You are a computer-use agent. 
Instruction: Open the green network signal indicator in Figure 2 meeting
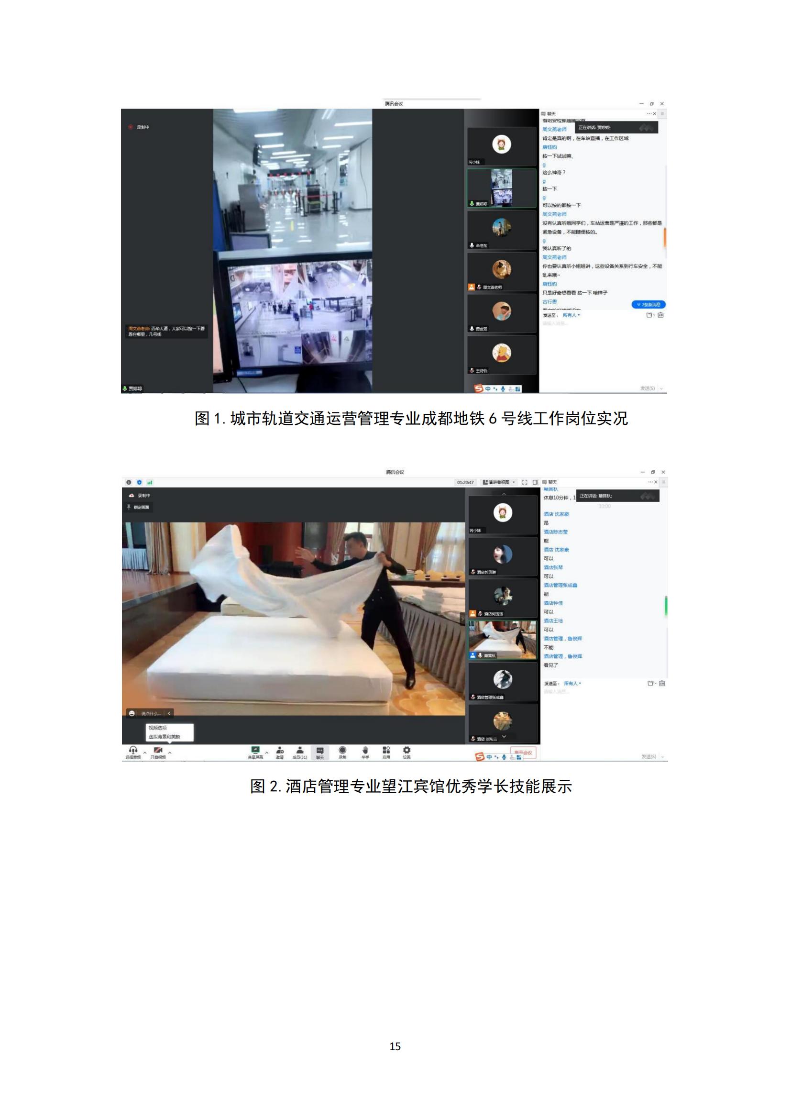(150, 482)
